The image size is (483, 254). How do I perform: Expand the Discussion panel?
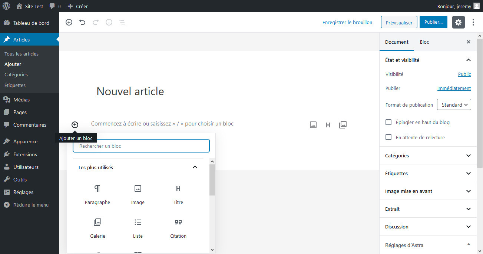click(428, 227)
